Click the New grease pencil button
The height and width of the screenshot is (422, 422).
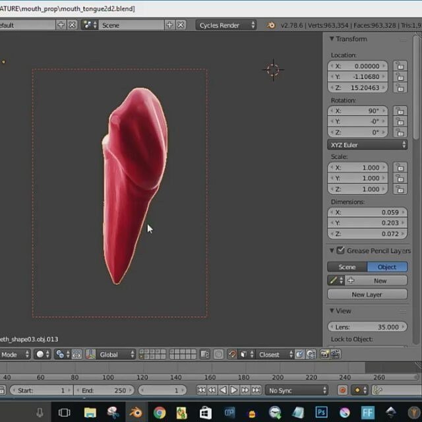377,281
